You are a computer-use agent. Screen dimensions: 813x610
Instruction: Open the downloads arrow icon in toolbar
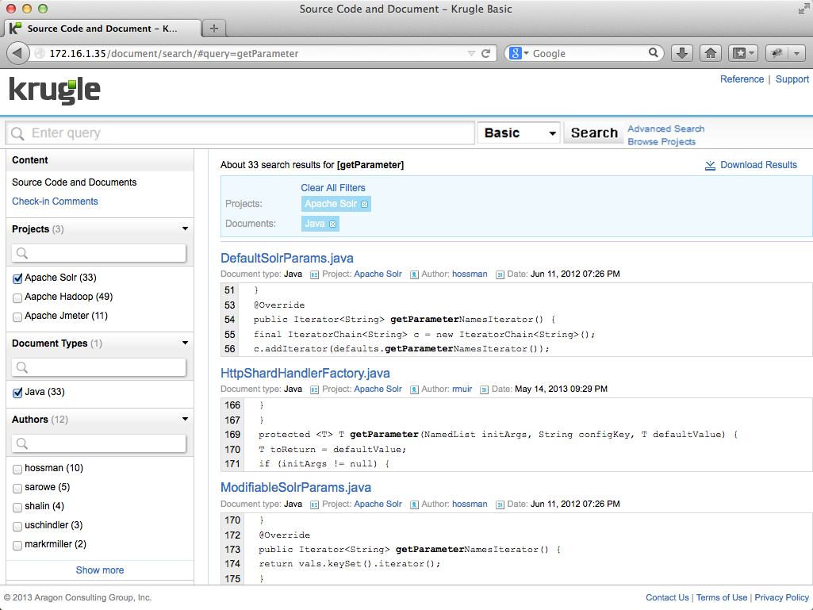click(x=682, y=53)
